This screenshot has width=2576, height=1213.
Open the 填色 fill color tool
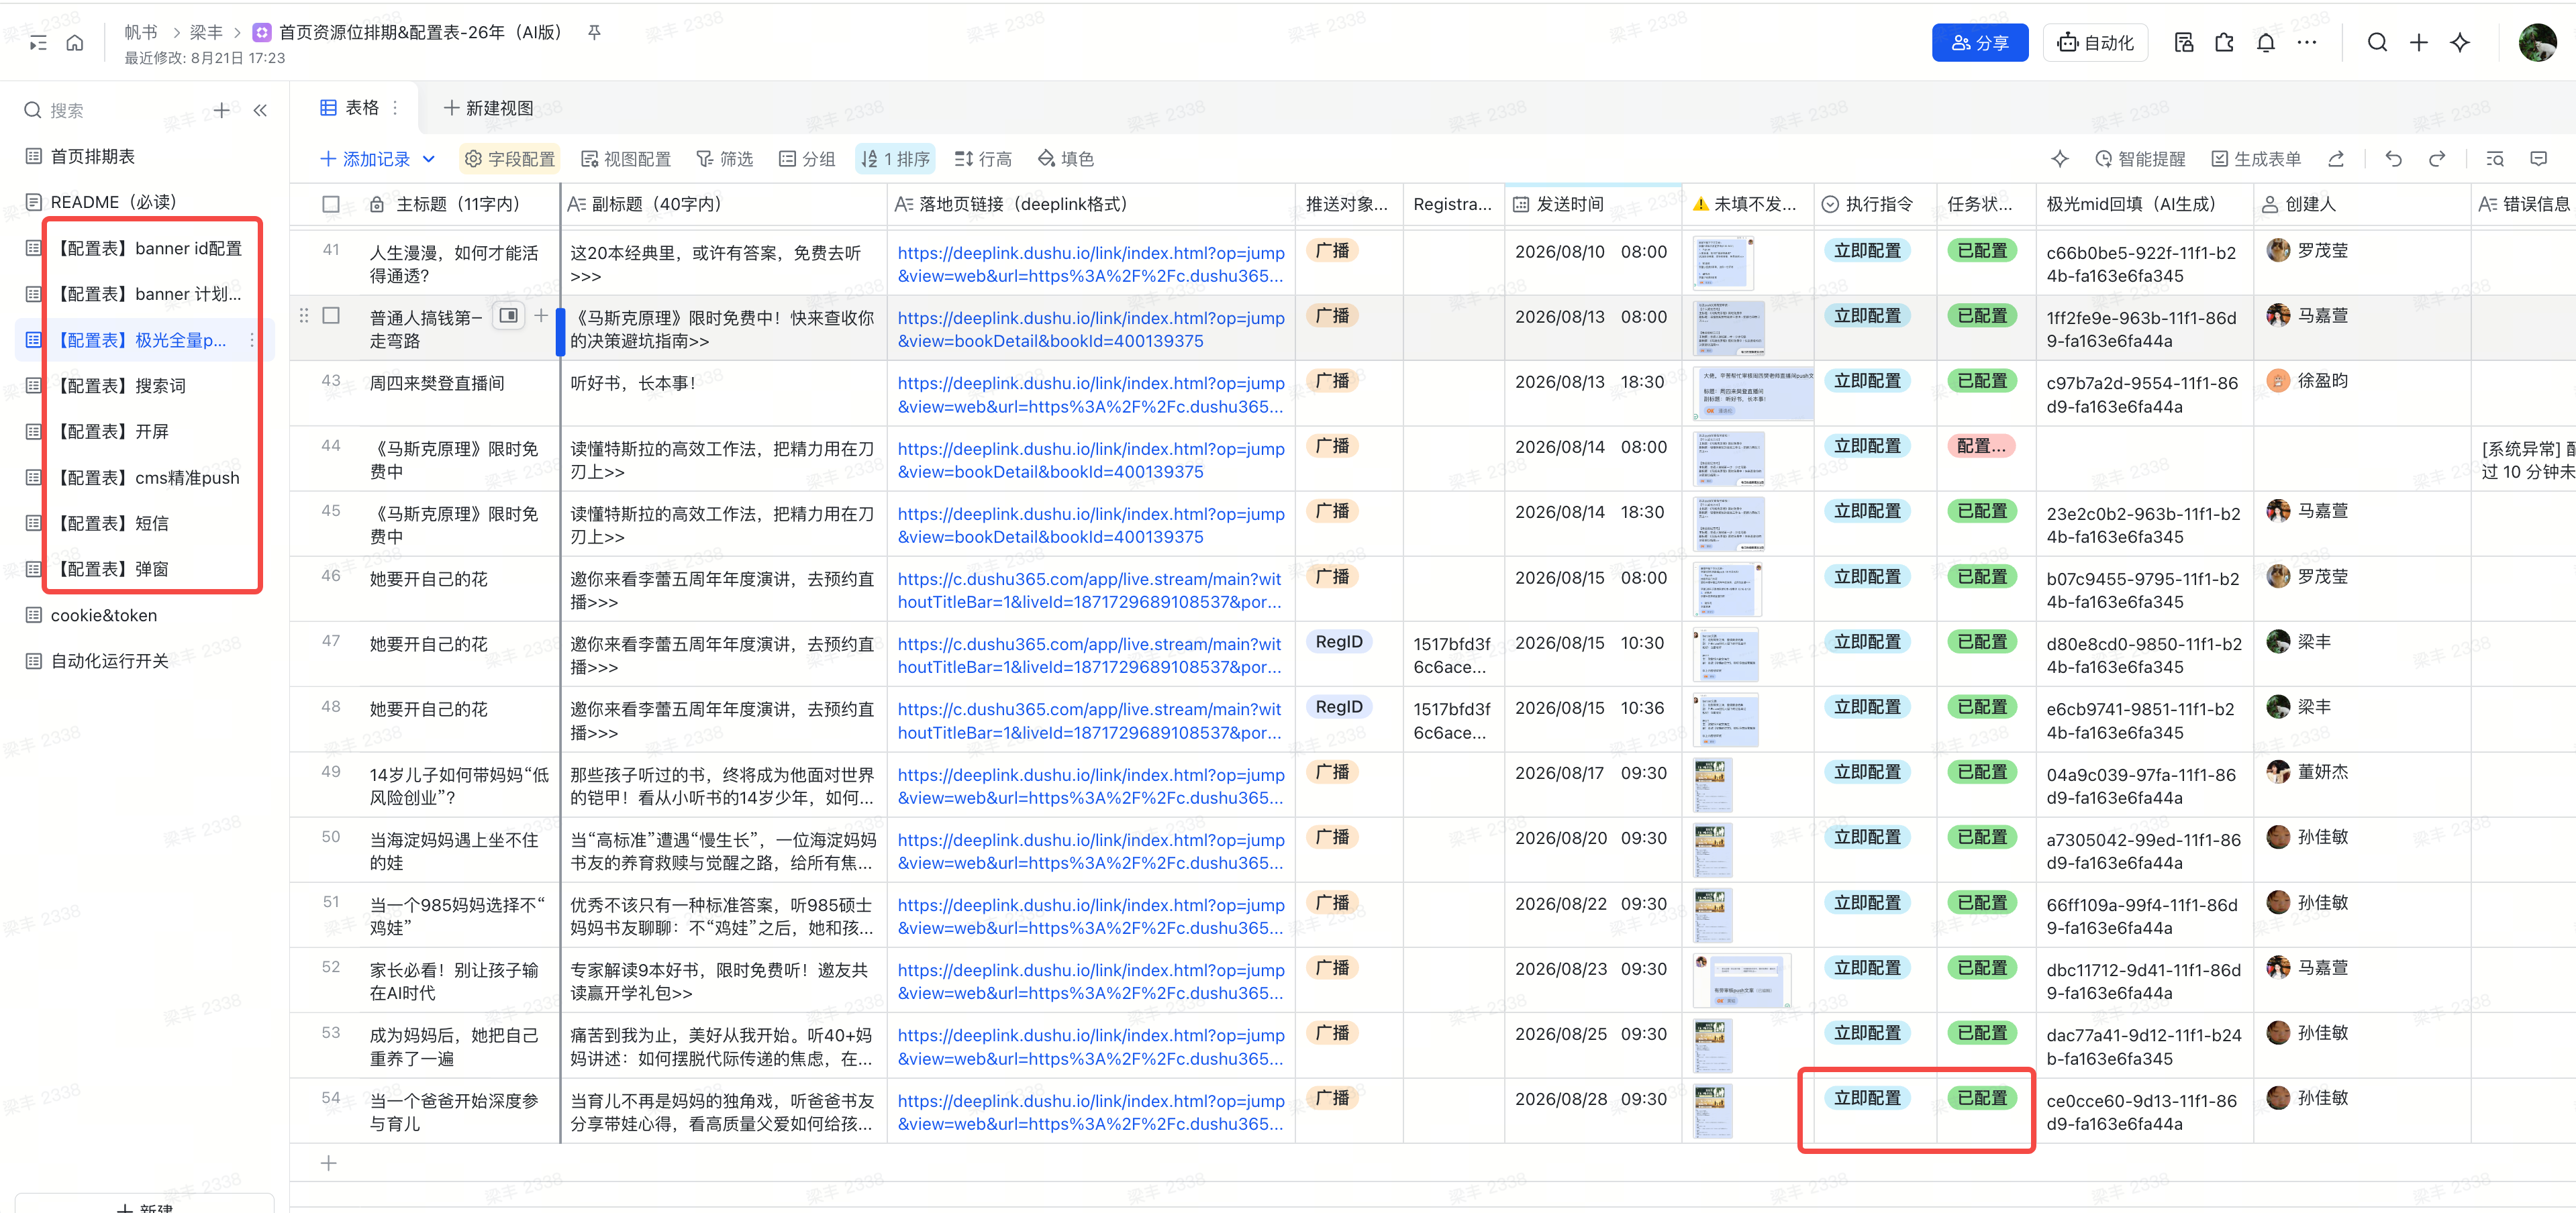click(x=1066, y=159)
